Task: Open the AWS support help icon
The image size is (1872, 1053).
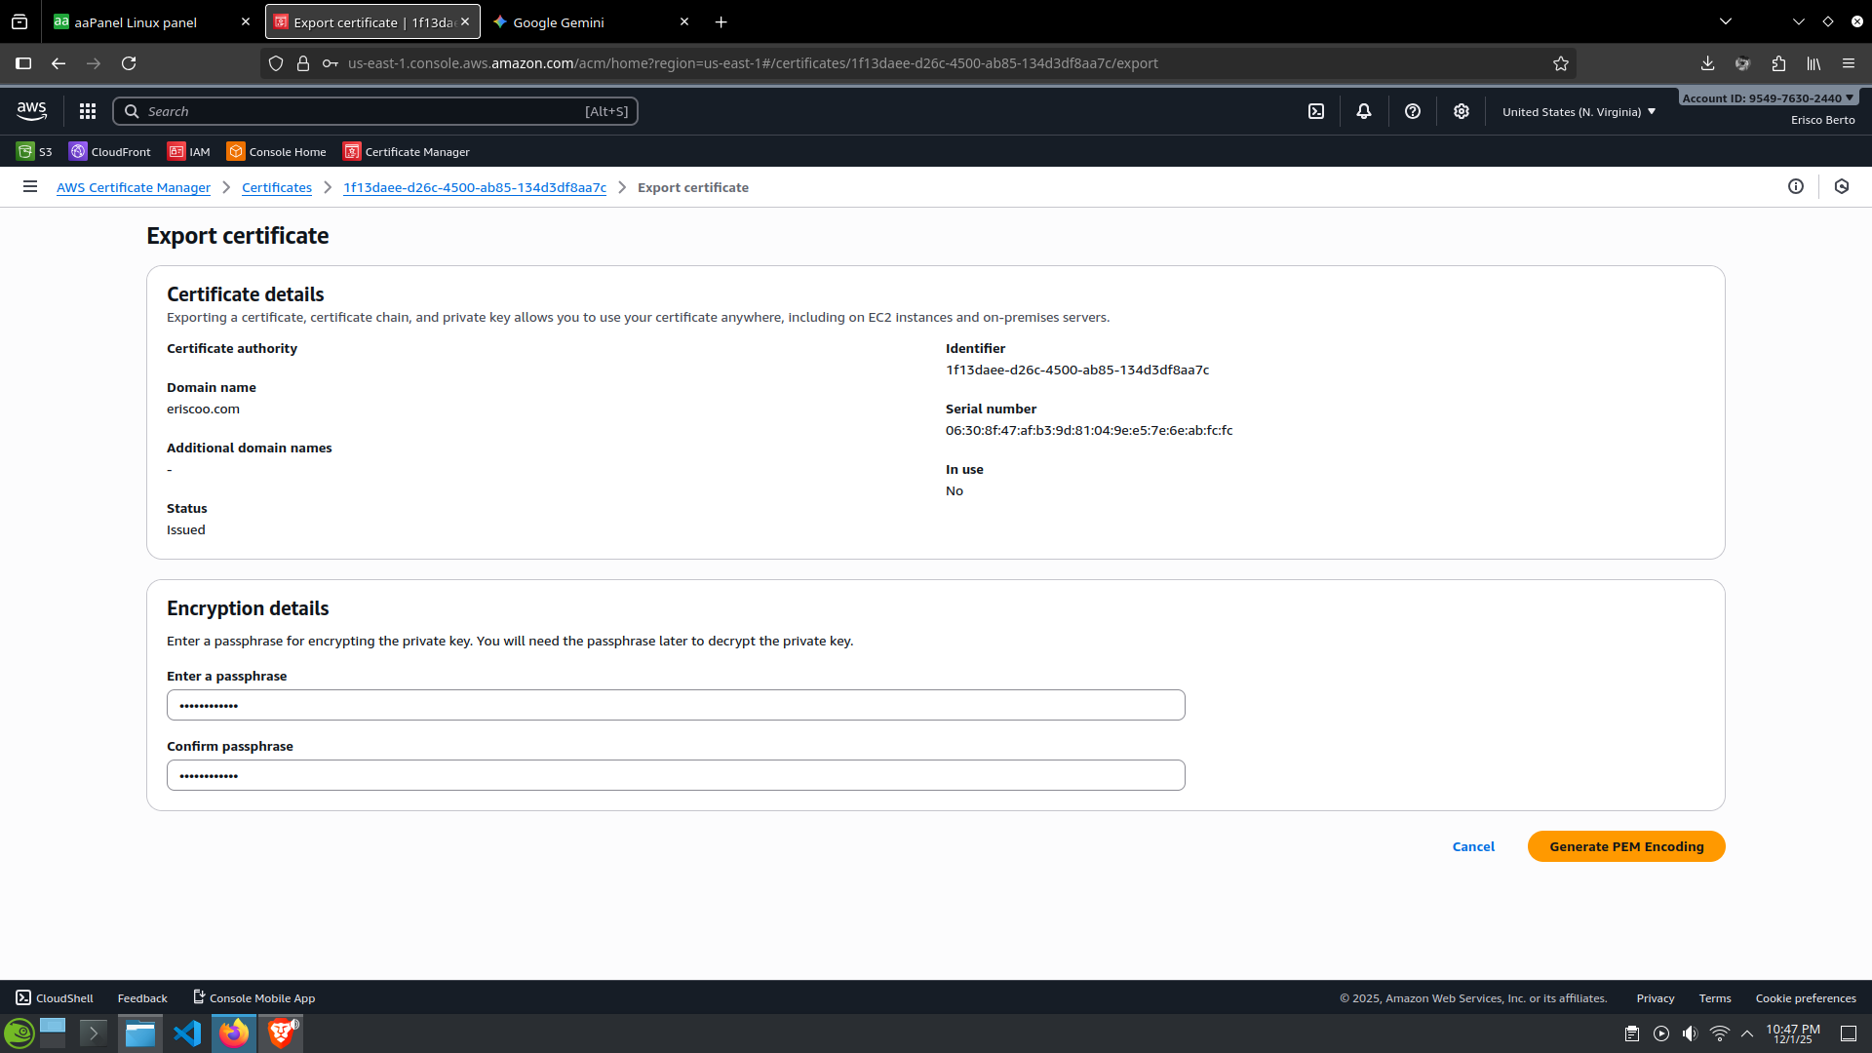Action: 1413,111
